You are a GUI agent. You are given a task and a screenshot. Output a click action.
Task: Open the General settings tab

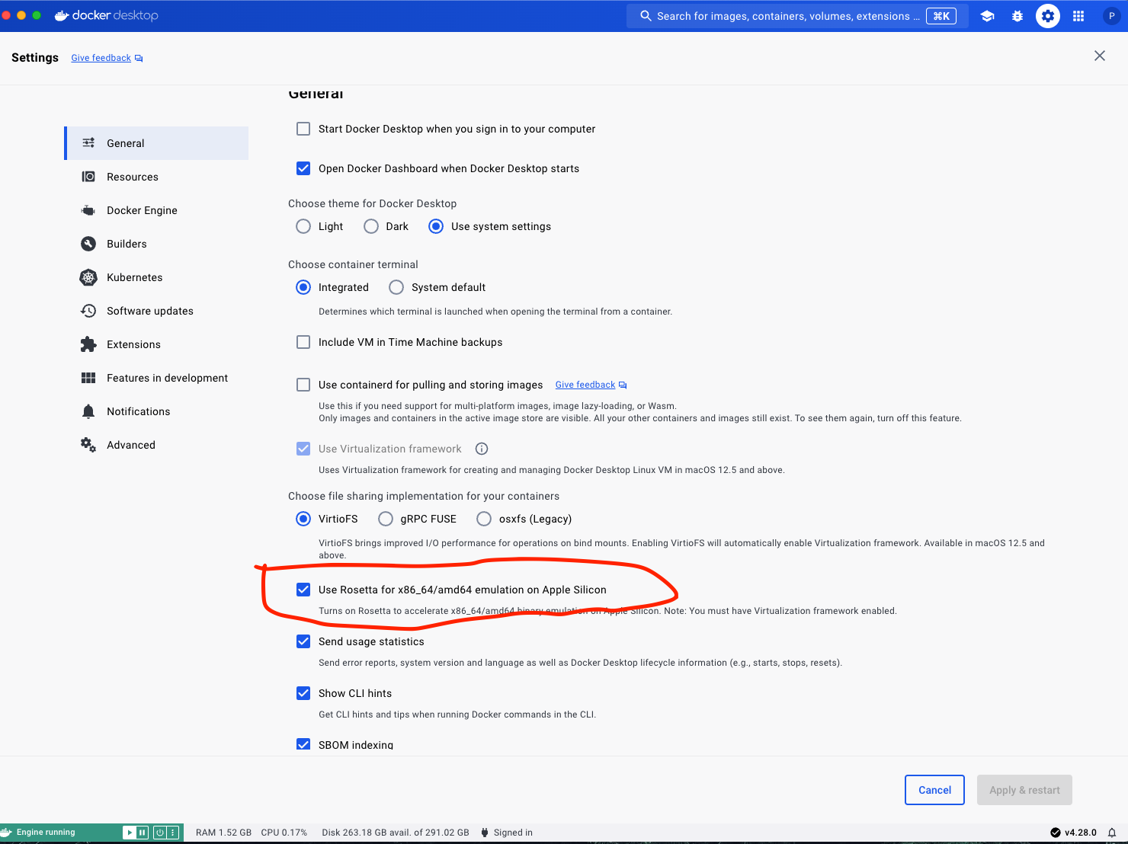(156, 143)
